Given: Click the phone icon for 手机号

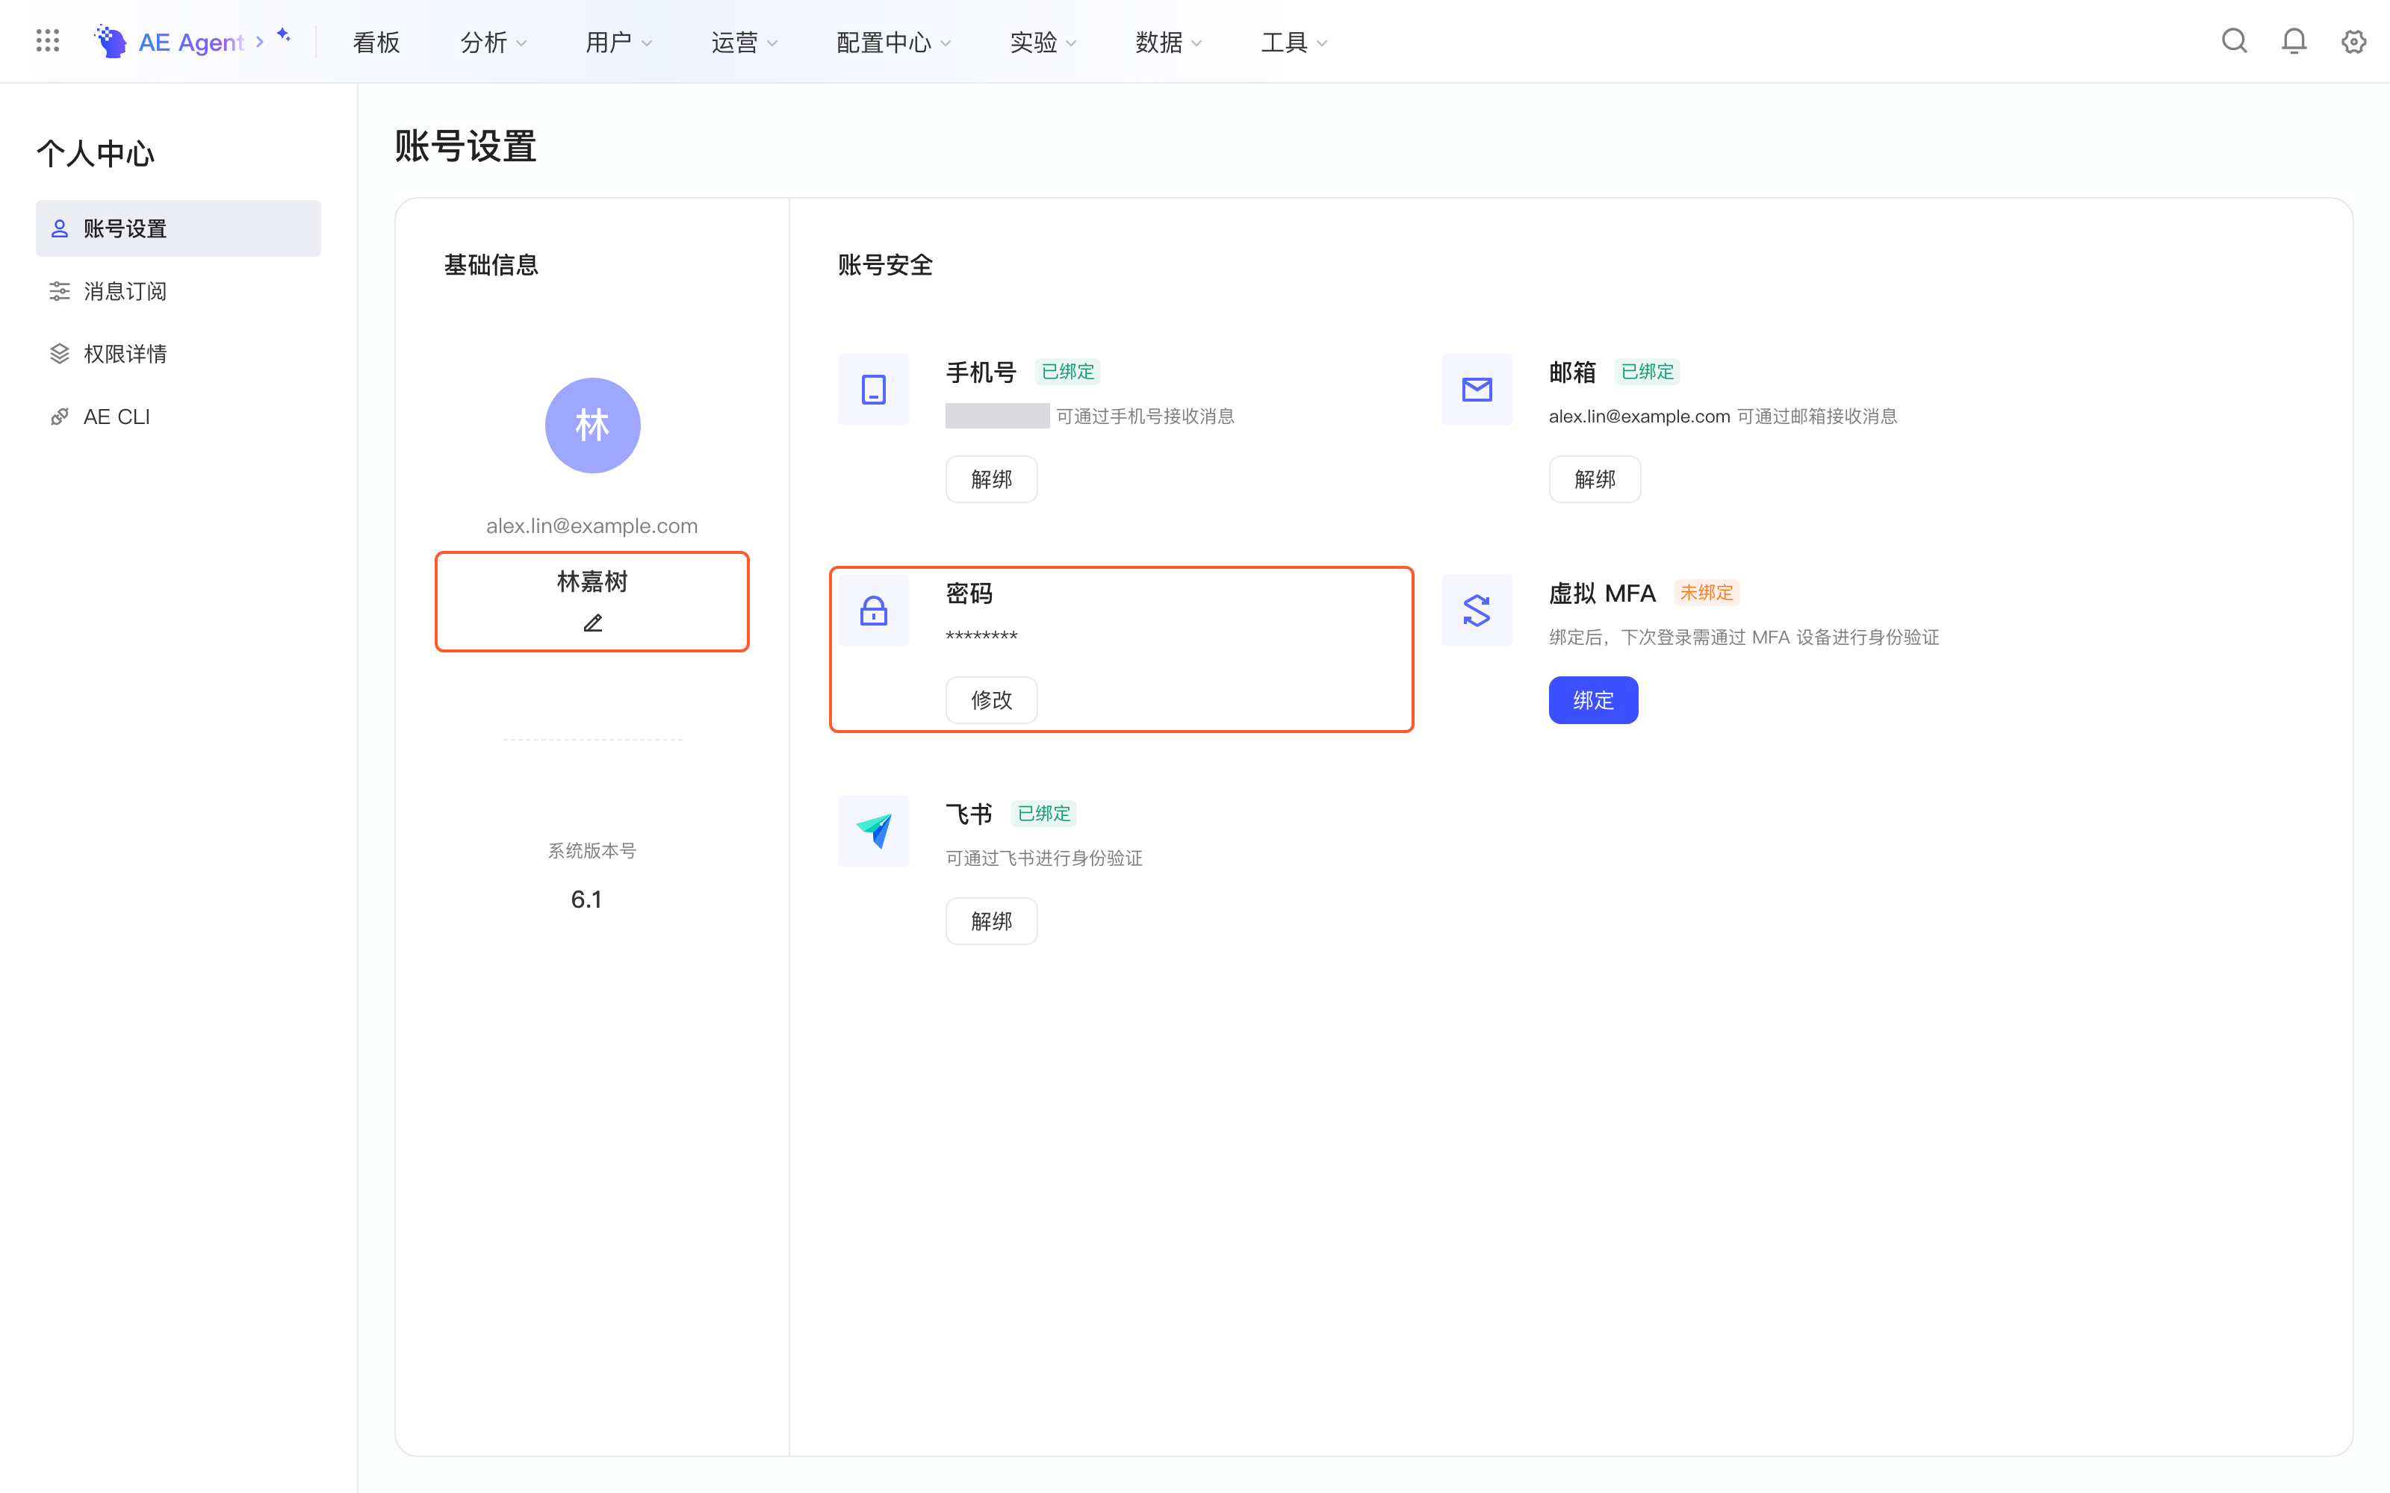Looking at the screenshot, I should pyautogui.click(x=873, y=390).
